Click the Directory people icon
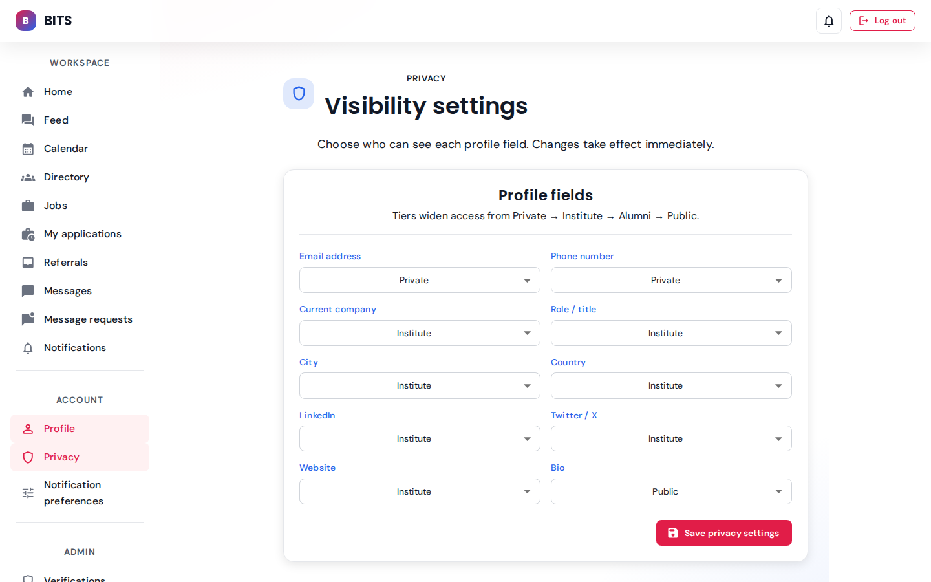The height and width of the screenshot is (582, 931). pyautogui.click(x=28, y=177)
